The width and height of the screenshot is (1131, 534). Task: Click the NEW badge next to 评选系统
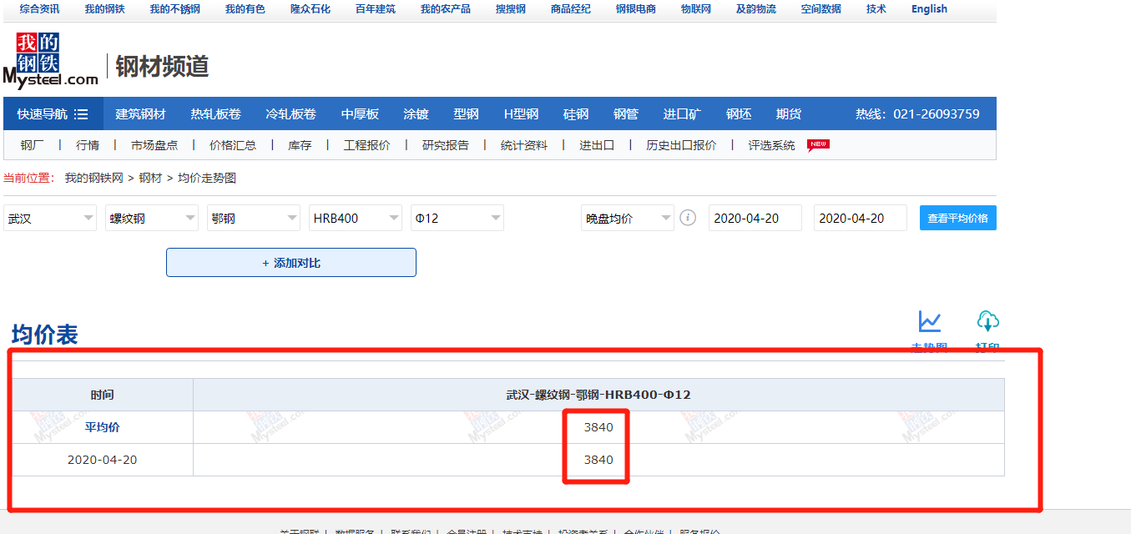(818, 145)
